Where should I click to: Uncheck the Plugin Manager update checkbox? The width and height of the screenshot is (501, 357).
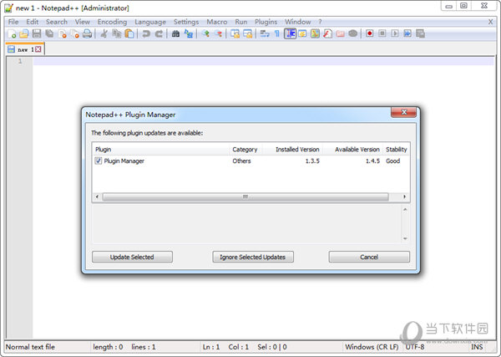[x=98, y=161]
